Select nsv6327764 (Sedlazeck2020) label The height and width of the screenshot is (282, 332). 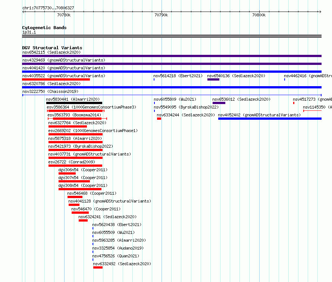pos(77,123)
